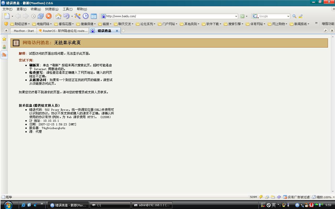Click the magnifier search icon
Screen dimensions: 335x209
point(294,16)
